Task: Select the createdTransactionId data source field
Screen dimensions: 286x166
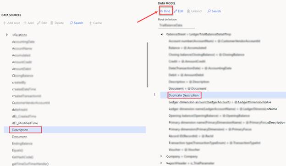Action: click(27, 96)
